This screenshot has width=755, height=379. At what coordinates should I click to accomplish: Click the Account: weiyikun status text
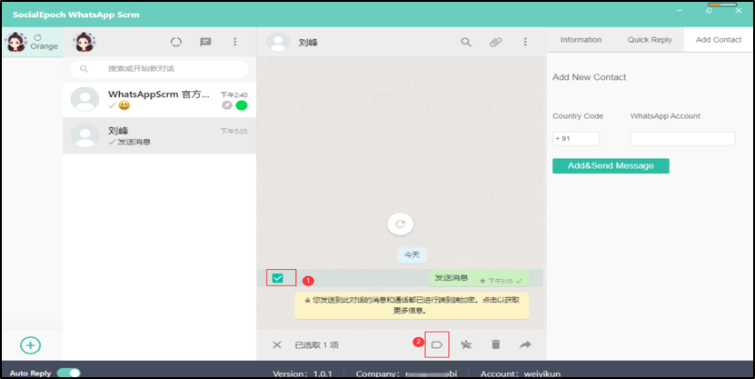click(520, 374)
